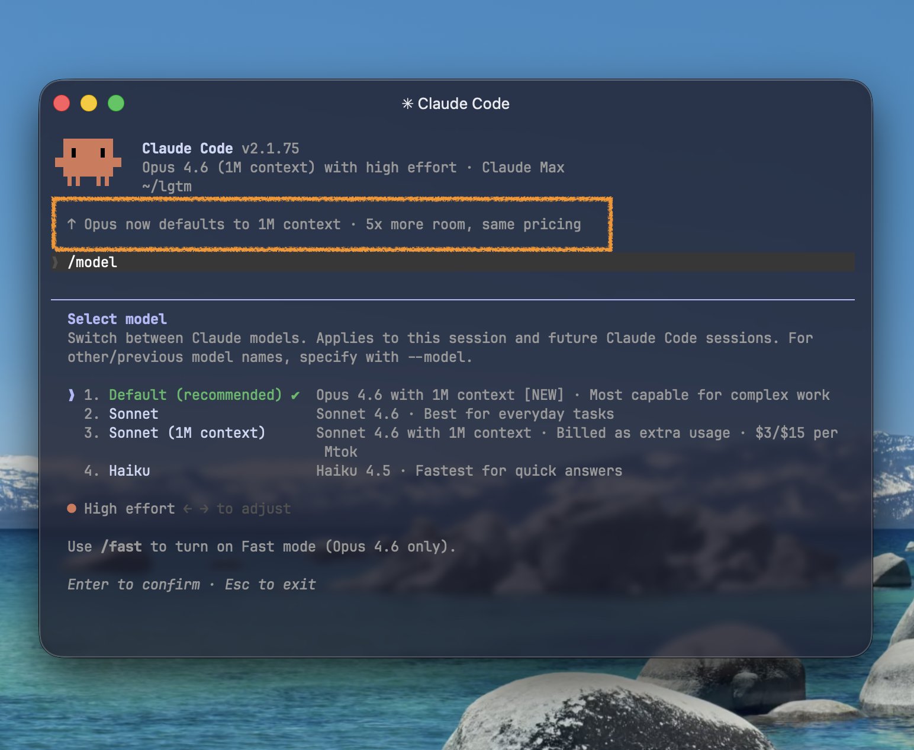Viewport: 914px width, 750px height.
Task: Choose the Sonnet (1M context) model option
Action: coord(187,433)
